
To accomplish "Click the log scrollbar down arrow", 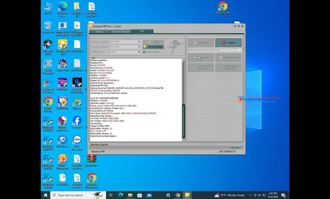I will coord(183,139).
